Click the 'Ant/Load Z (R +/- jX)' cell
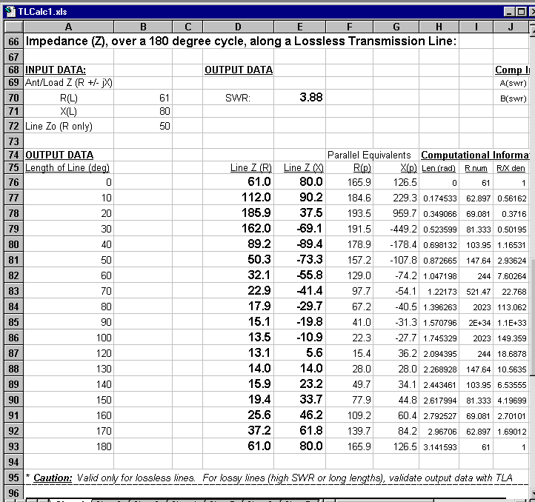Viewport: 535px width, 502px height. pos(69,82)
